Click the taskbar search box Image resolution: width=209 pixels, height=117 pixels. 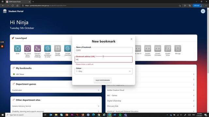click(24, 115)
